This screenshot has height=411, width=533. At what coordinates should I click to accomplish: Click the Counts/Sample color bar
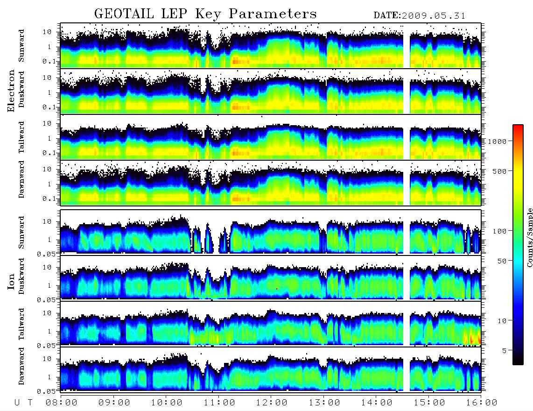518,245
